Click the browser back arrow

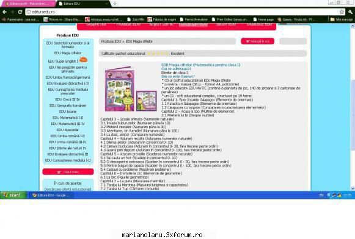(4, 12)
